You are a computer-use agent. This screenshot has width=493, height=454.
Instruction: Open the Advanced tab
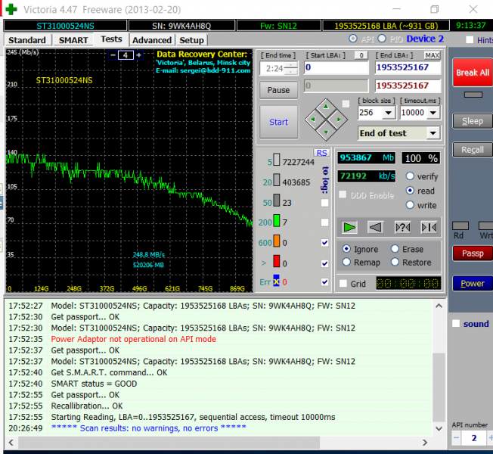[151, 39]
